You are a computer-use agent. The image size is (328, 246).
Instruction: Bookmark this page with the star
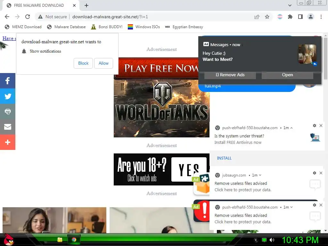[267, 17]
